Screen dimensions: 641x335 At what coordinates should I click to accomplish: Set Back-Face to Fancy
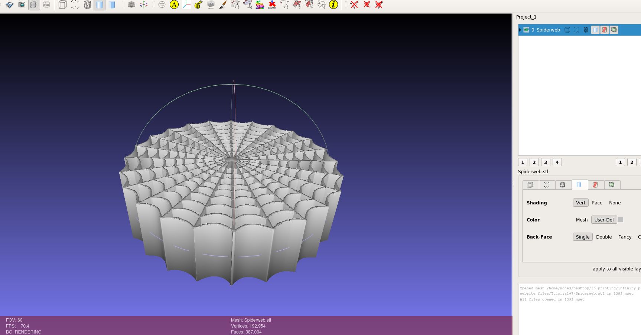coord(625,237)
